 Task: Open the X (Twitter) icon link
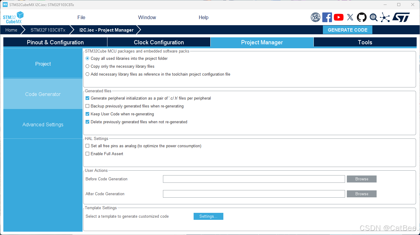(350, 17)
